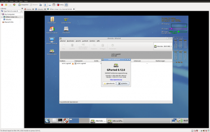Image resolution: width=210 pixels, height=132 pixels.
Task: Close the Ubuntu tab
Action: tap(45, 9)
